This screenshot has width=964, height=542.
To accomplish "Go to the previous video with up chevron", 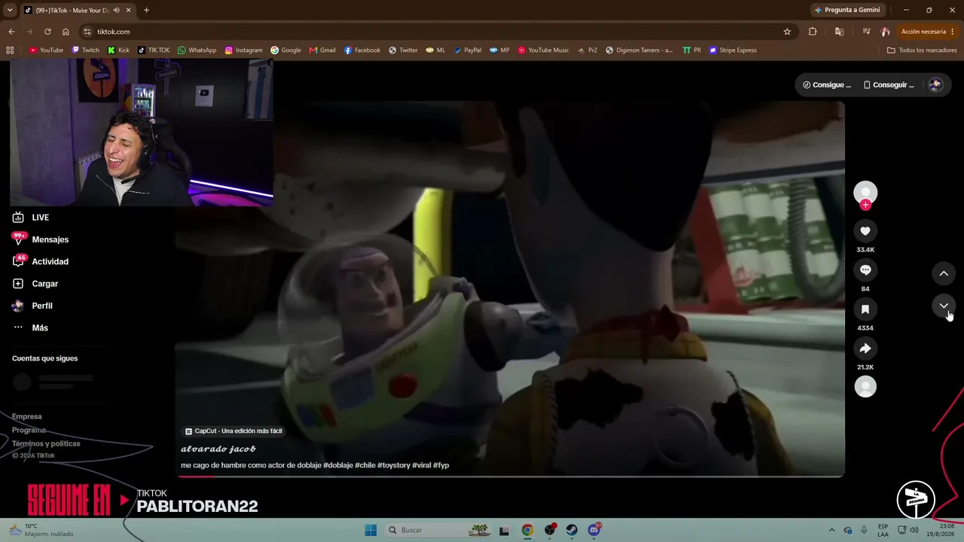I will tap(944, 273).
